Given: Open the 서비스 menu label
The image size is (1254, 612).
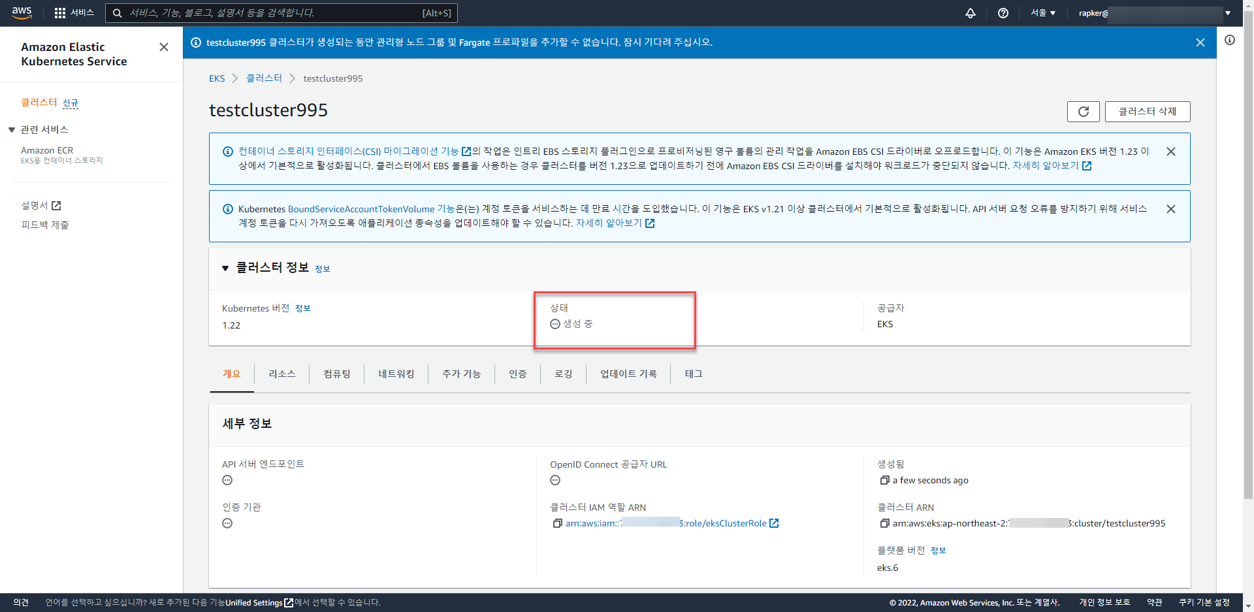Looking at the screenshot, I should (82, 13).
